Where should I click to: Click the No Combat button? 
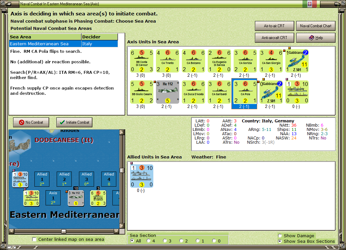31,122
